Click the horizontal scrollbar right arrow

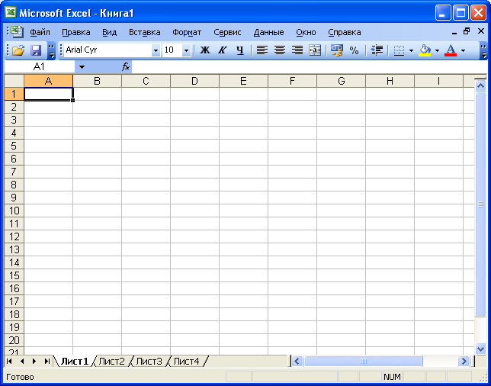464,362
